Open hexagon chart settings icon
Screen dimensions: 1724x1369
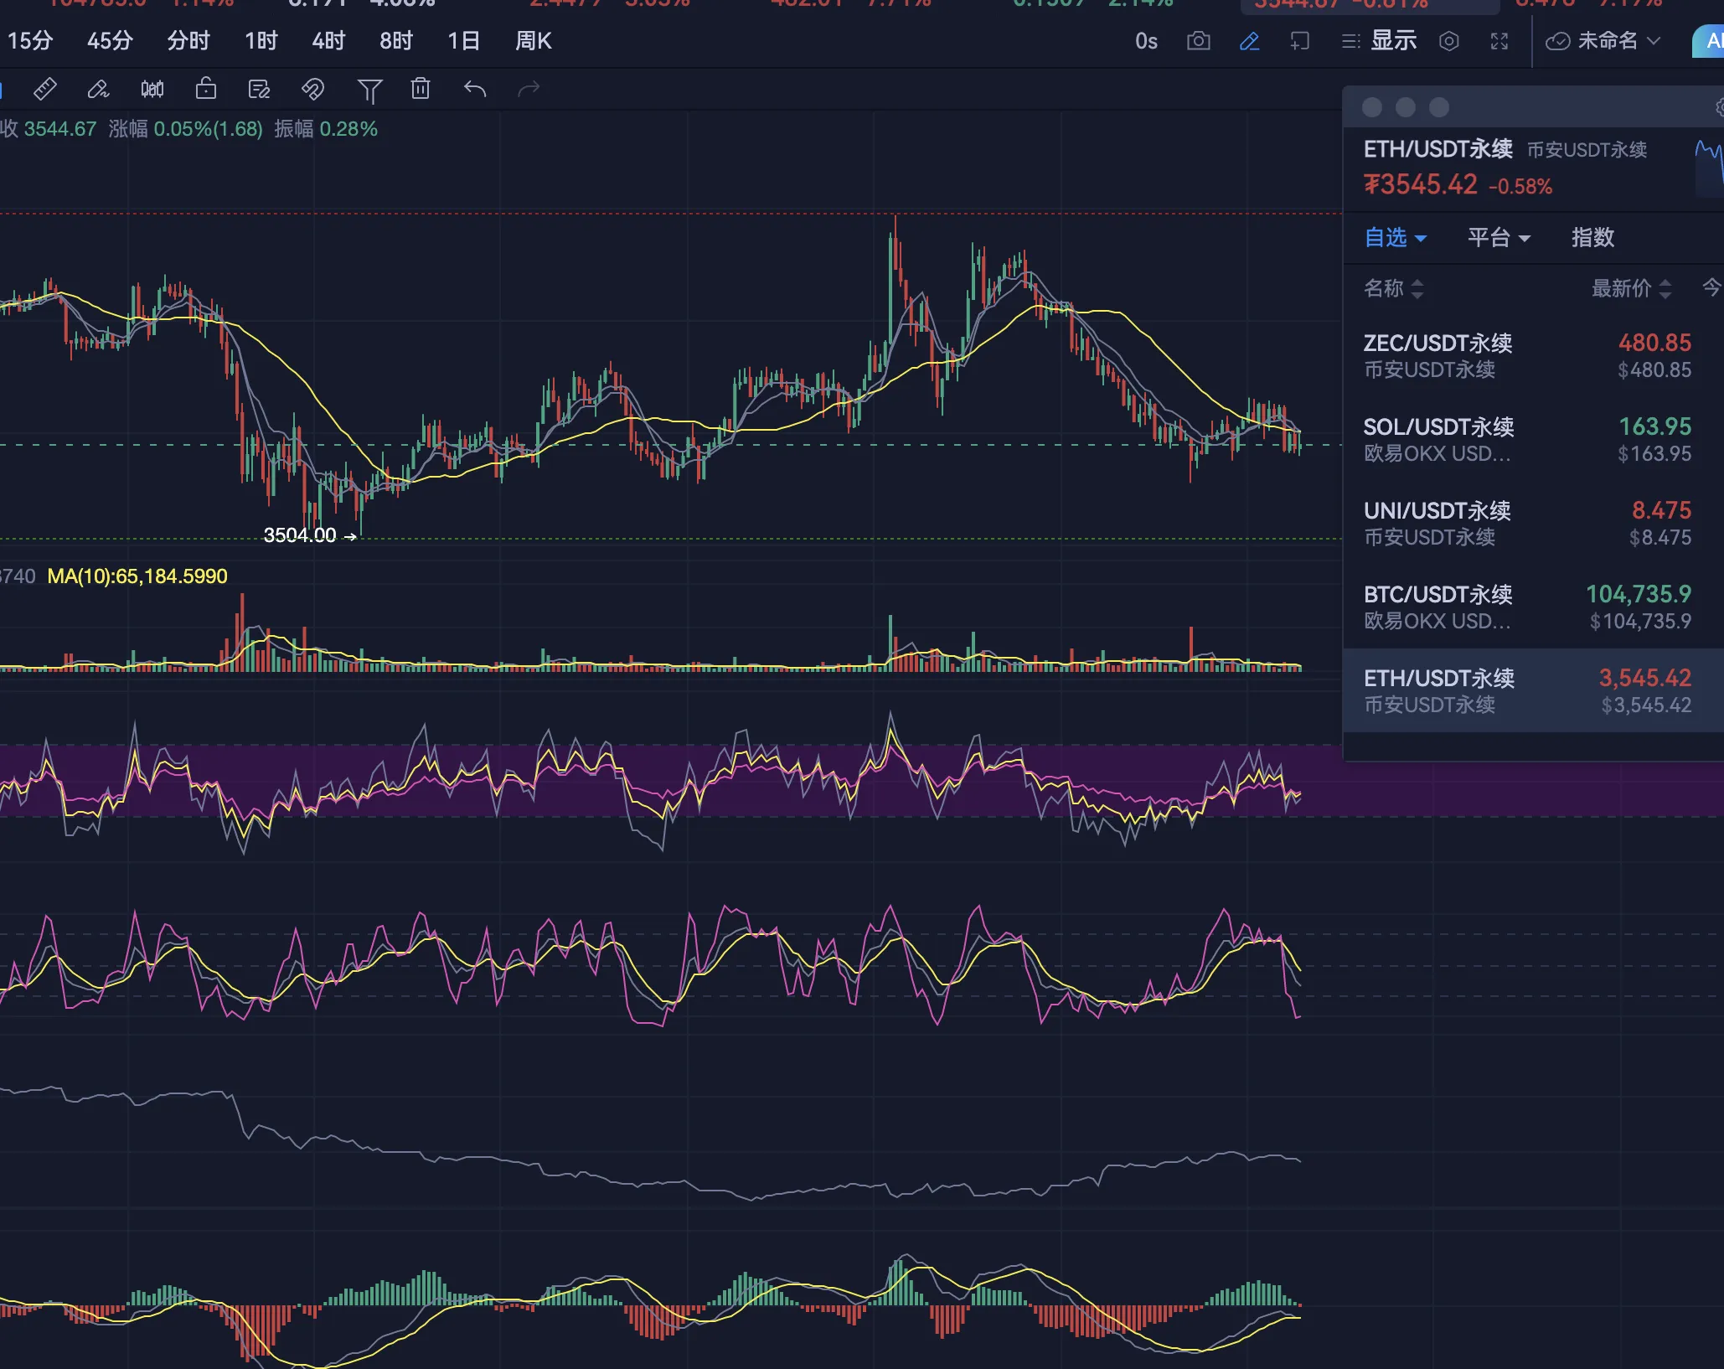click(x=1449, y=41)
